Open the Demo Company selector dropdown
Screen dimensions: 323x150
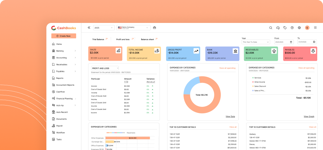(x=133, y=28)
